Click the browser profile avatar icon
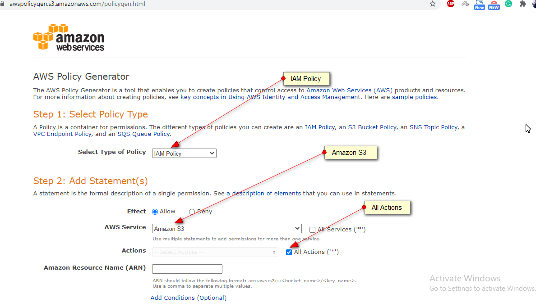 (x=535, y=4)
